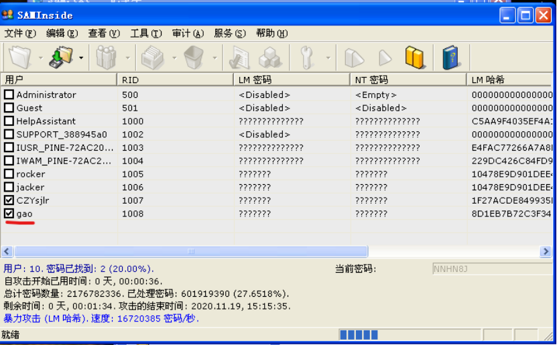This screenshot has width=557, height=345.
Task: Open the 审计(A) menu
Action: (188, 33)
